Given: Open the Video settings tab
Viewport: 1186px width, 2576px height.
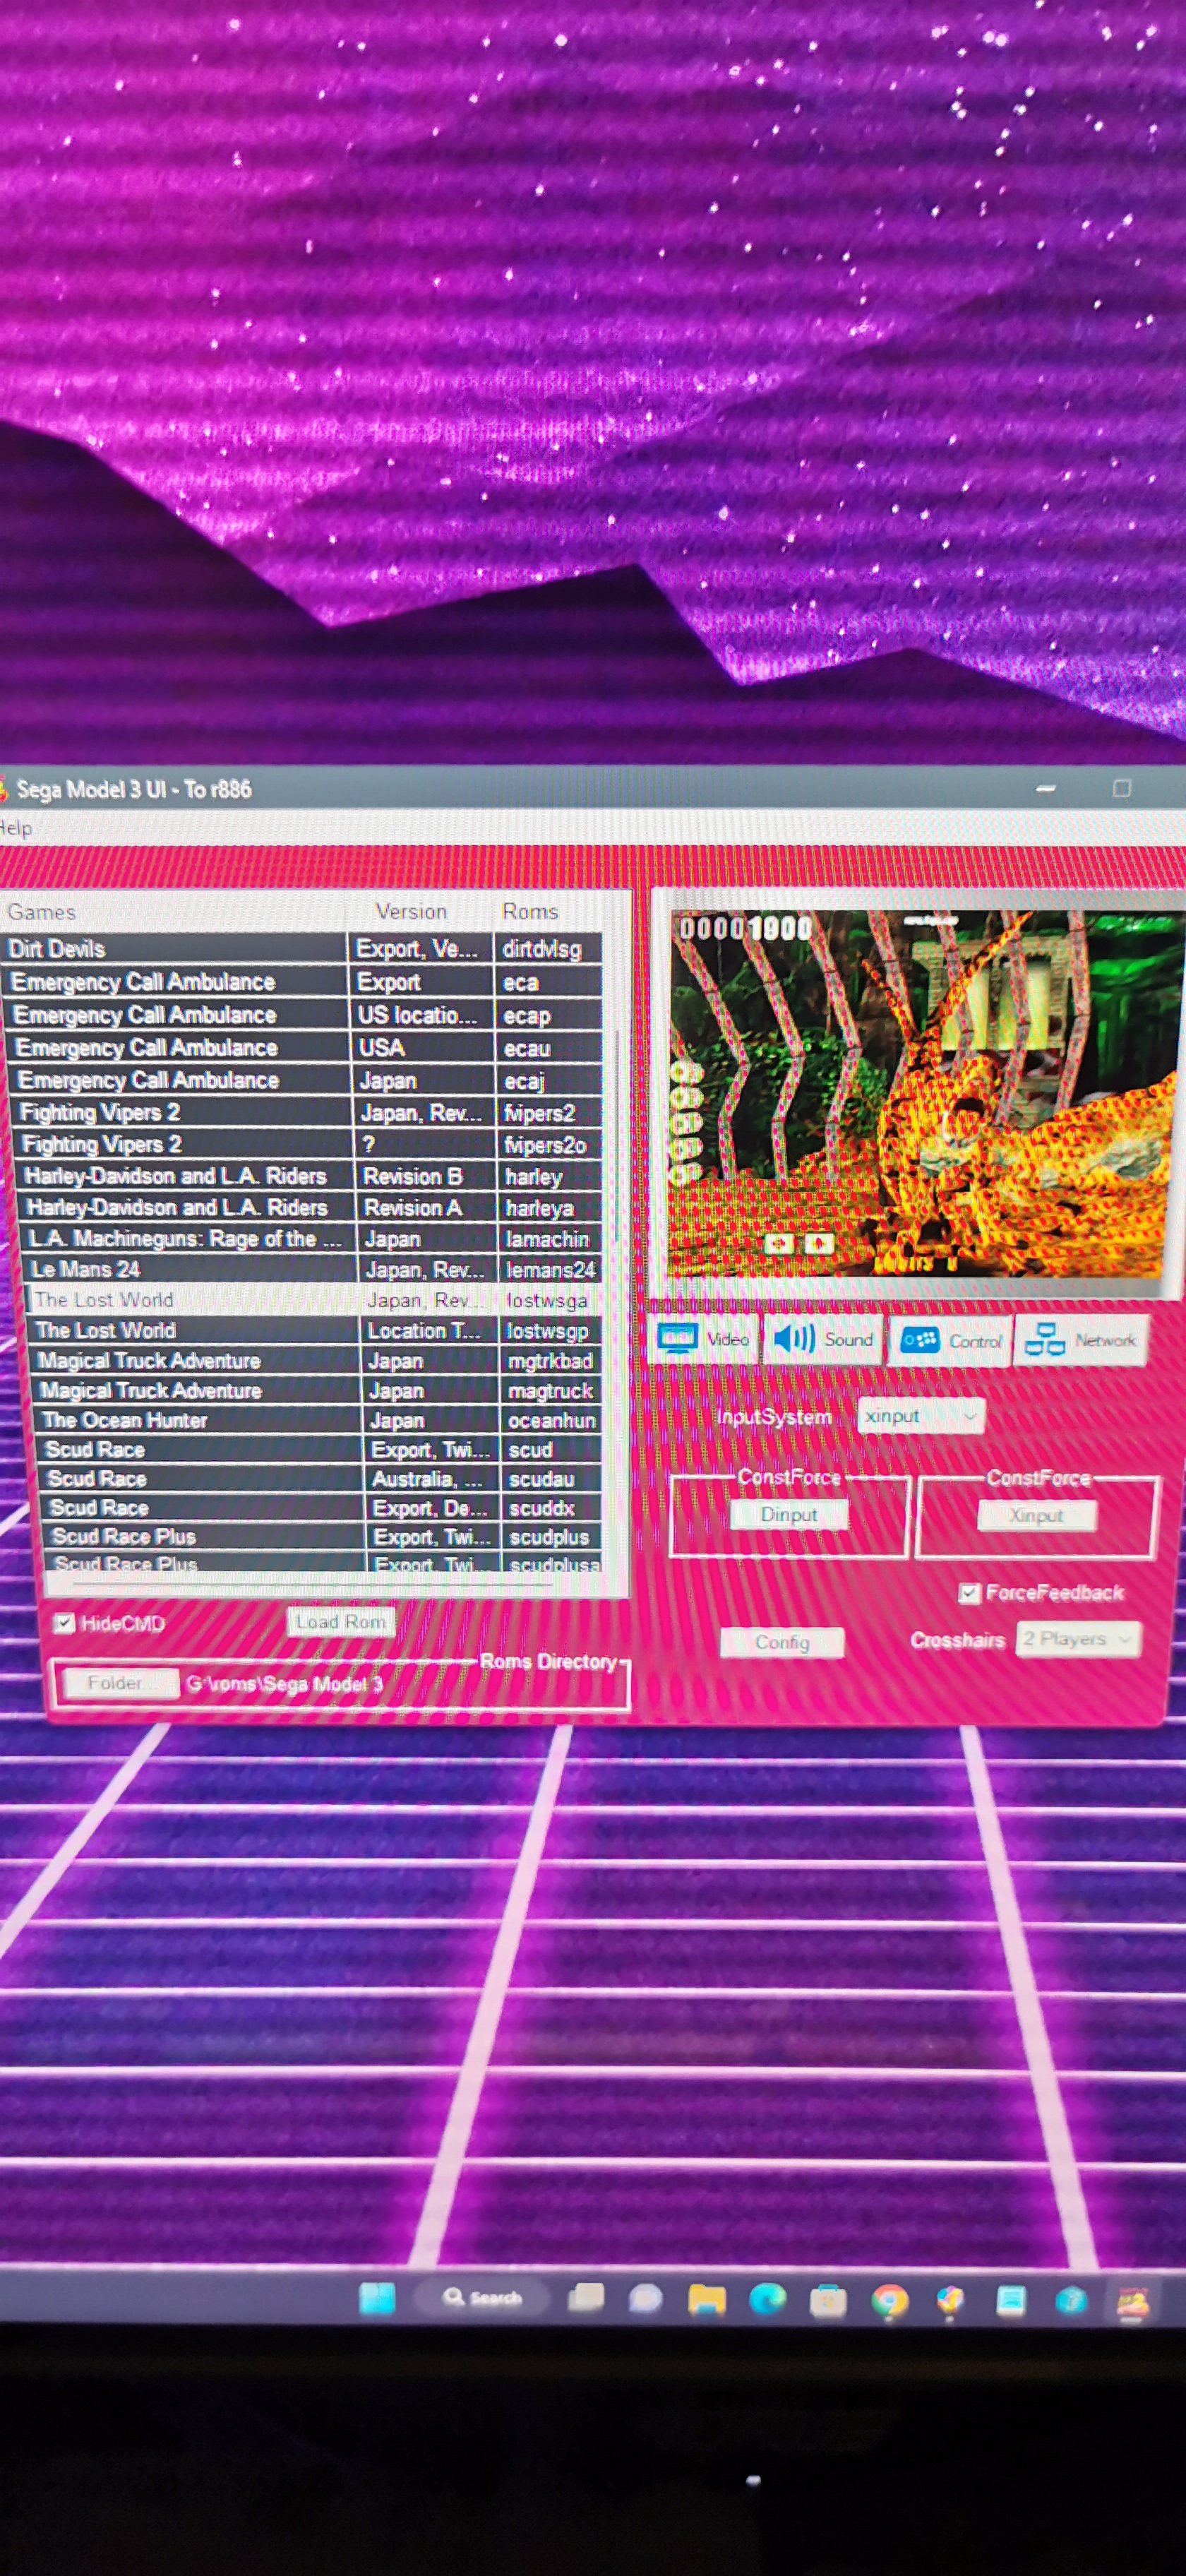Looking at the screenshot, I should coord(705,1339).
